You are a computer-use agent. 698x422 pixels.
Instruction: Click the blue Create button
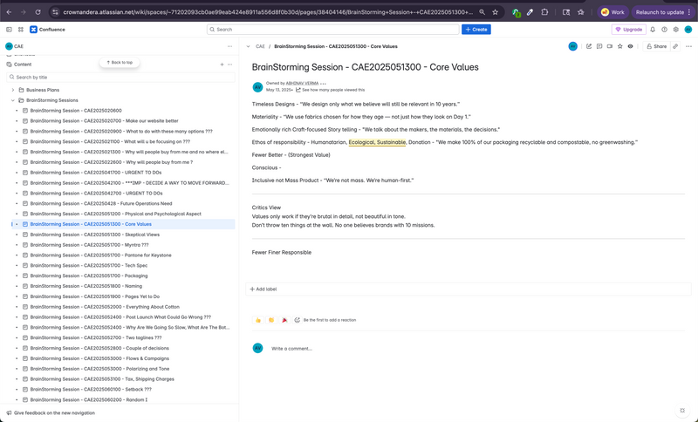point(476,30)
